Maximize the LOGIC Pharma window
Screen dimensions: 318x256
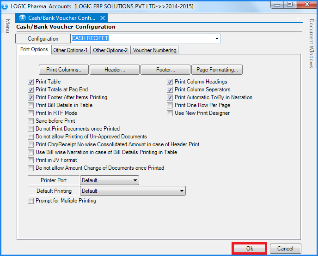(290, 5)
